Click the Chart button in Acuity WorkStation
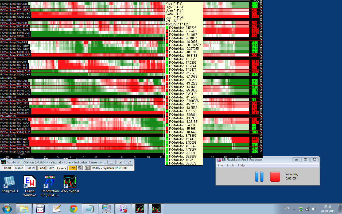 (7, 168)
